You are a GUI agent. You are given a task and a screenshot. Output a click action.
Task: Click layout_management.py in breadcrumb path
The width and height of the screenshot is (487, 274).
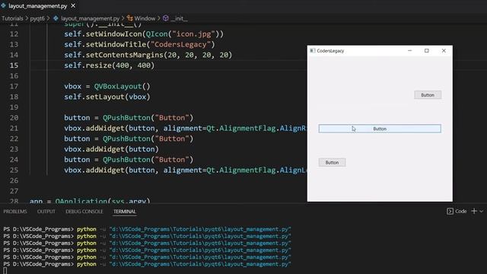(90, 18)
